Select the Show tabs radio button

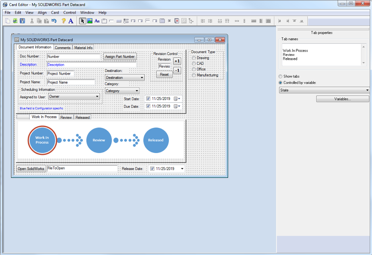[281, 76]
